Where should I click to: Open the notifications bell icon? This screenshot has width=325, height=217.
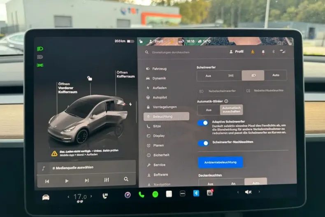(263, 52)
